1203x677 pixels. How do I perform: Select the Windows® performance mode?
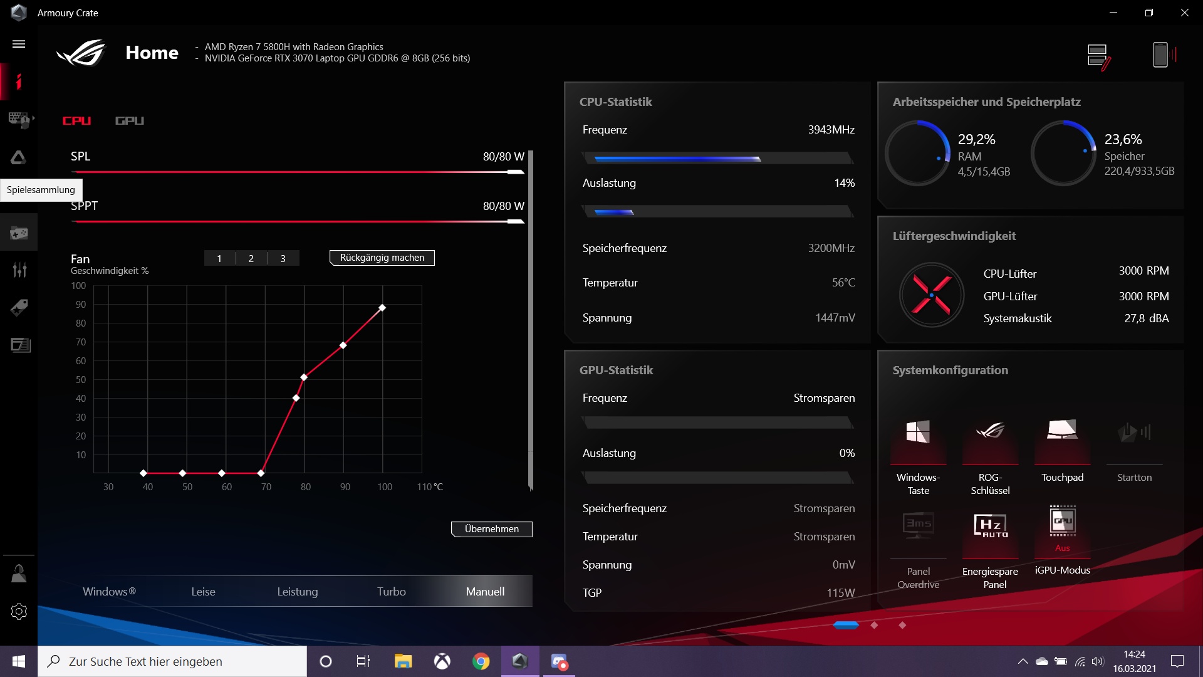pos(109,591)
